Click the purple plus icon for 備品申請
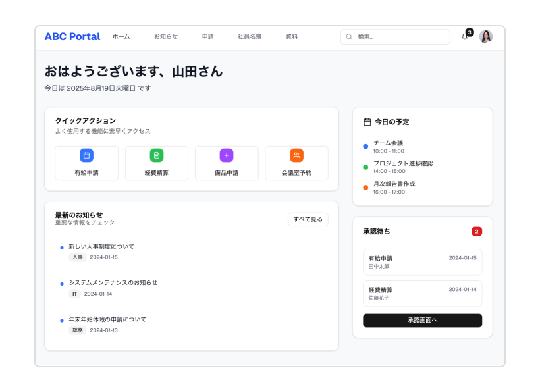Viewport: 540px width, 391px height. click(227, 155)
